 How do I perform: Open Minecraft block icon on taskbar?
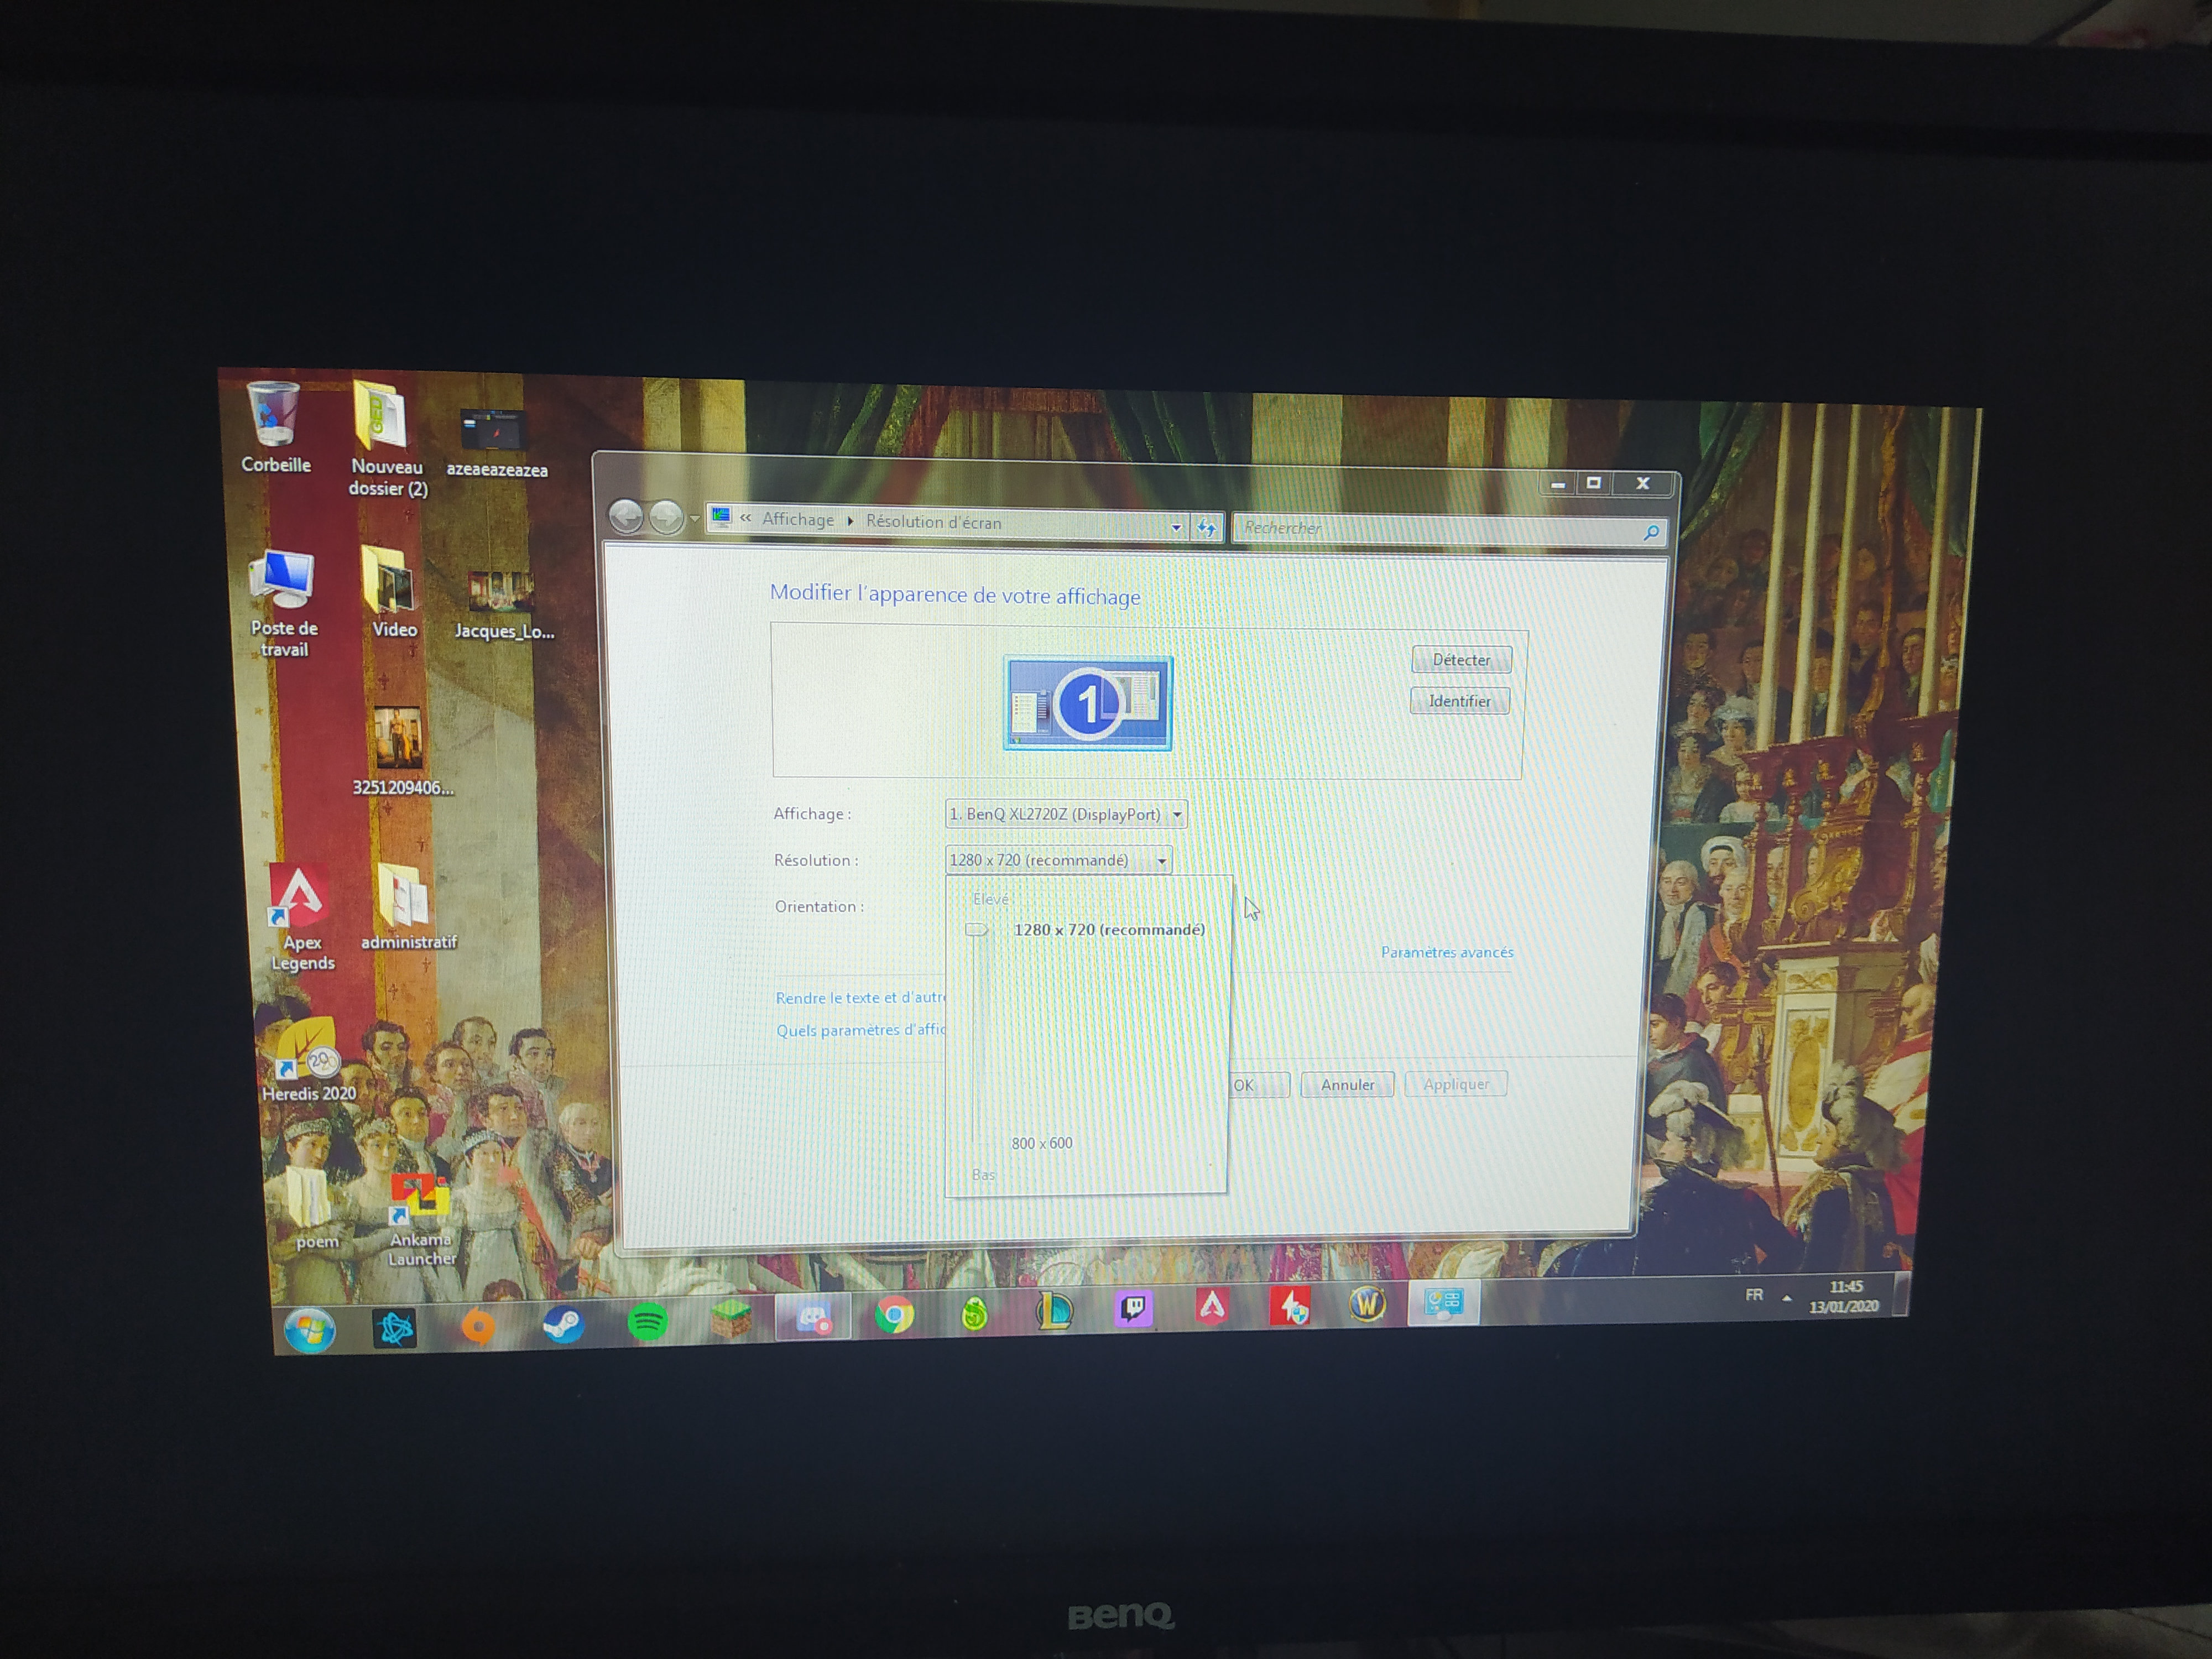point(731,1319)
